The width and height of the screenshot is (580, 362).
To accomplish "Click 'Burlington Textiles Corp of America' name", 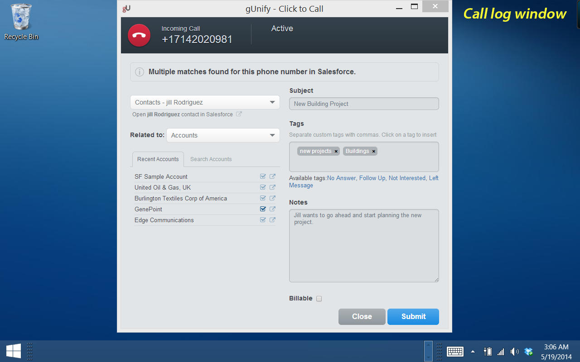I will point(181,199).
